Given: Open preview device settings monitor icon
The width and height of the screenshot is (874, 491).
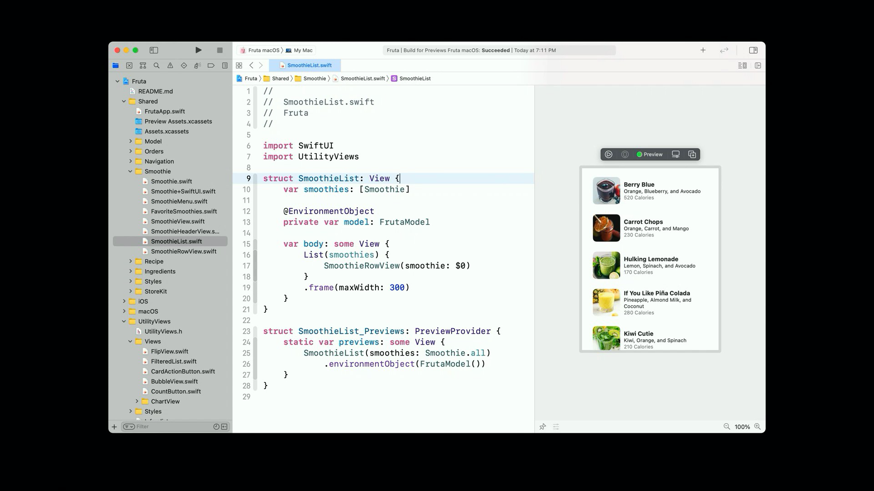Looking at the screenshot, I should pos(676,155).
